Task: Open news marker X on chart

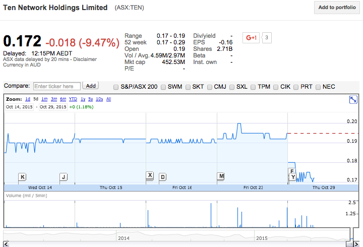Action: [x=150, y=175]
